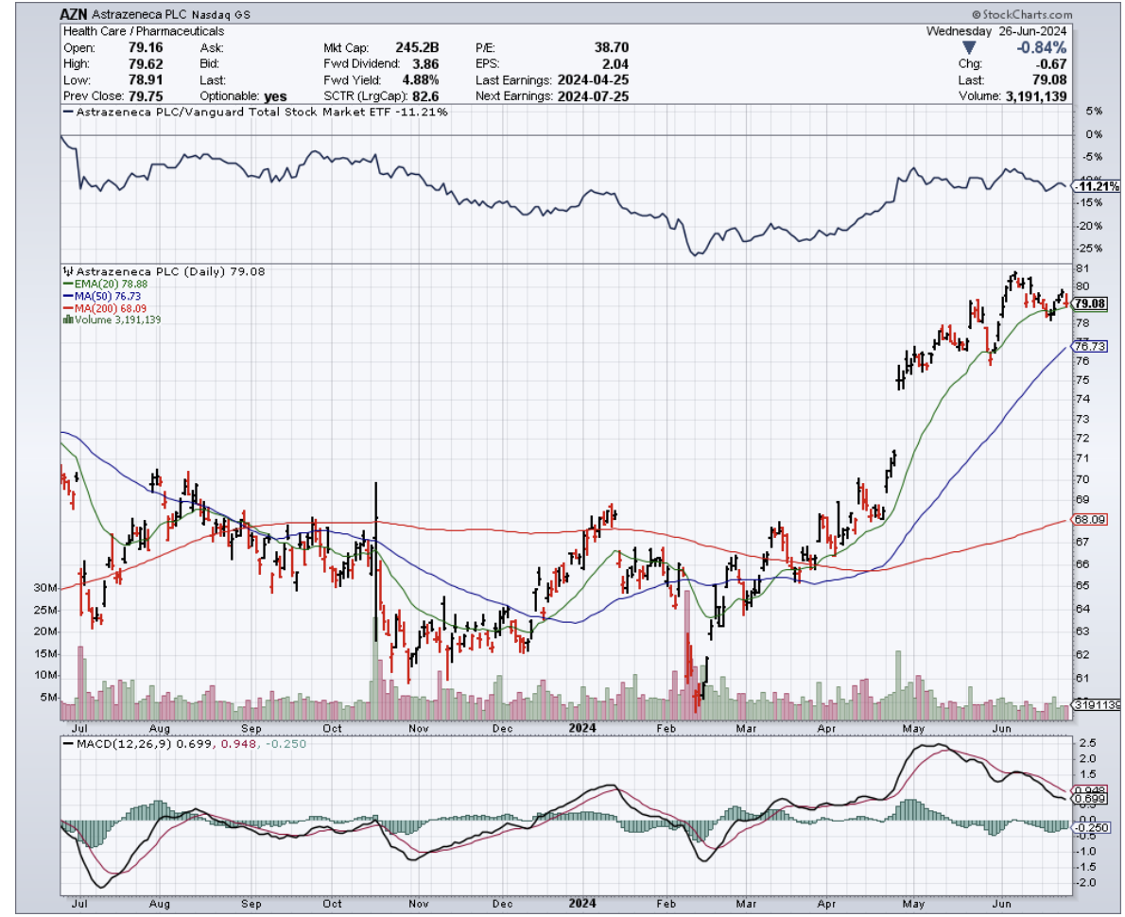This screenshot has width=1125, height=917.
Task: Click the red 68.09 MA(200) axis tag
Action: pos(1090,519)
